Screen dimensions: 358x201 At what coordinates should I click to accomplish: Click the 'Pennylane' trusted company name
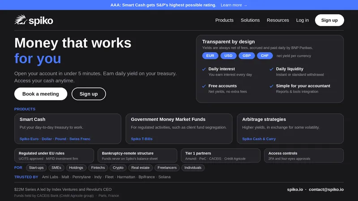(81, 177)
